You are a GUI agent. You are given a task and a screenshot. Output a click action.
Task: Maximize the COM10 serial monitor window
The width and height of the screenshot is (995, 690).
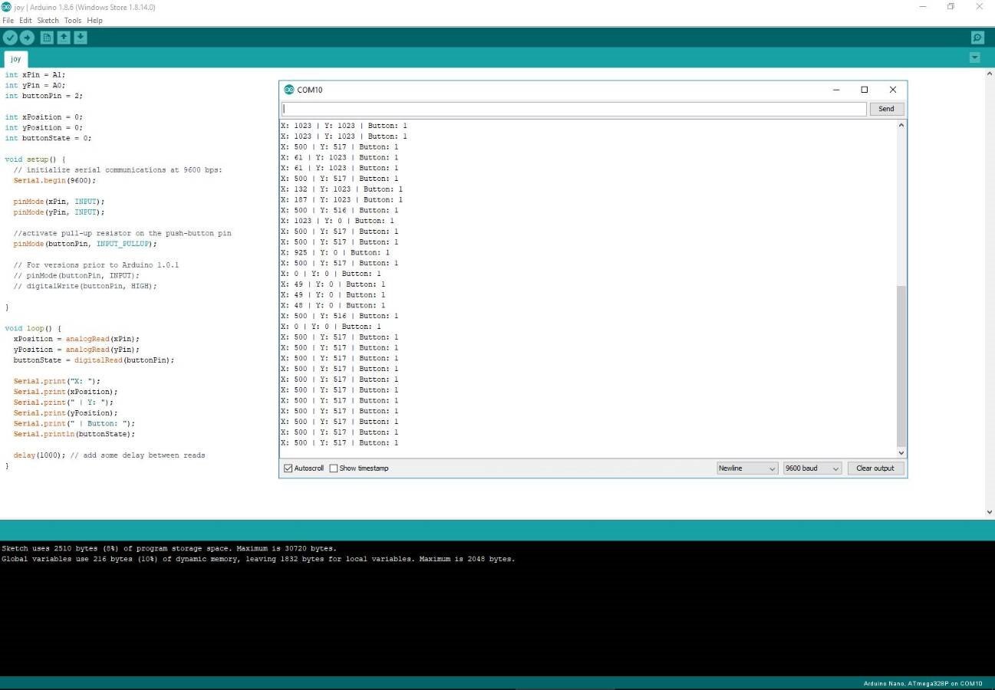click(865, 90)
